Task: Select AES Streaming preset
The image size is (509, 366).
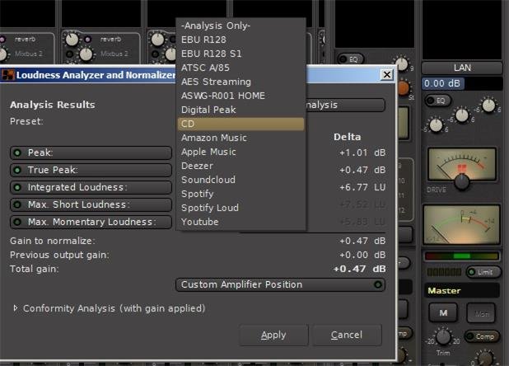Action: click(240, 82)
